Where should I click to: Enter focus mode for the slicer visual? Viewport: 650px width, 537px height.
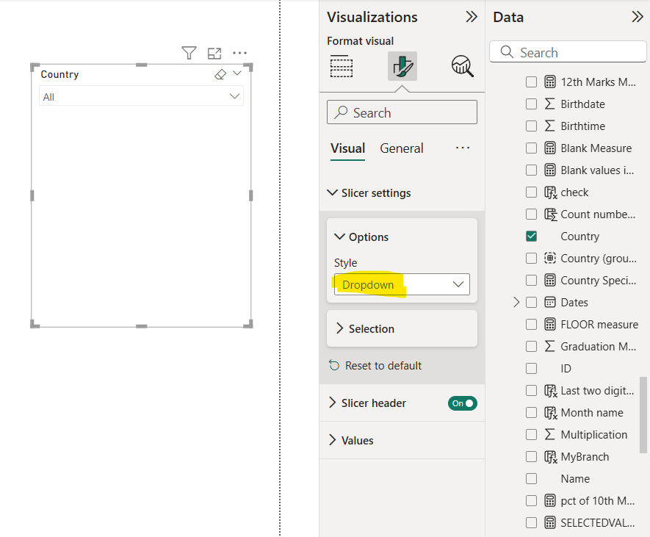214,53
